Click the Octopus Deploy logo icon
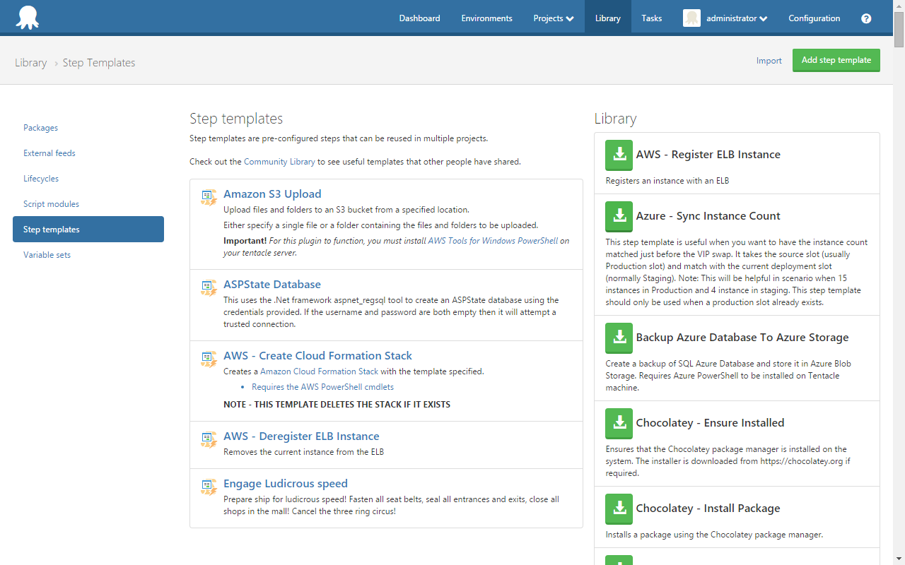The height and width of the screenshot is (565, 905). (x=28, y=18)
